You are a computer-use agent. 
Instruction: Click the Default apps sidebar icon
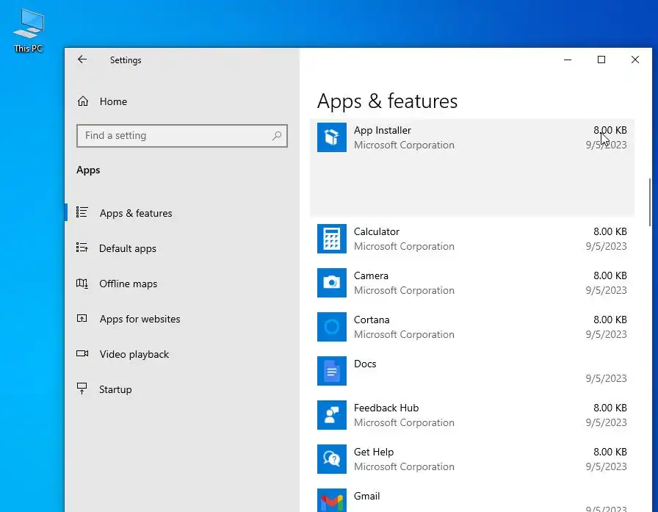point(82,248)
